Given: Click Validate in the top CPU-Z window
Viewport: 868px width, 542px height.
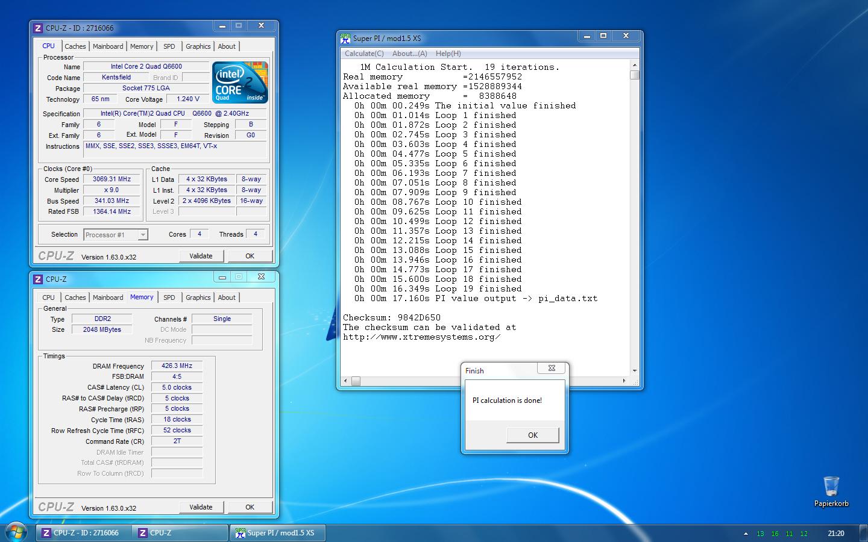Looking at the screenshot, I should (x=201, y=256).
